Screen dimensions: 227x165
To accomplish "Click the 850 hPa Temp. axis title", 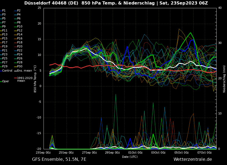I will (35, 79).
